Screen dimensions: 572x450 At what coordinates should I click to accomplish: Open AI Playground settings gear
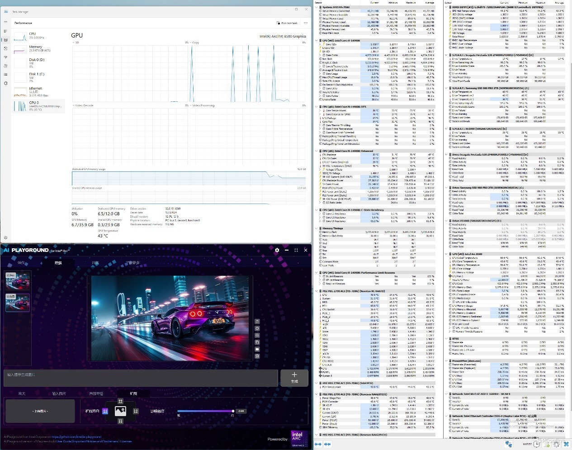[x=277, y=250]
